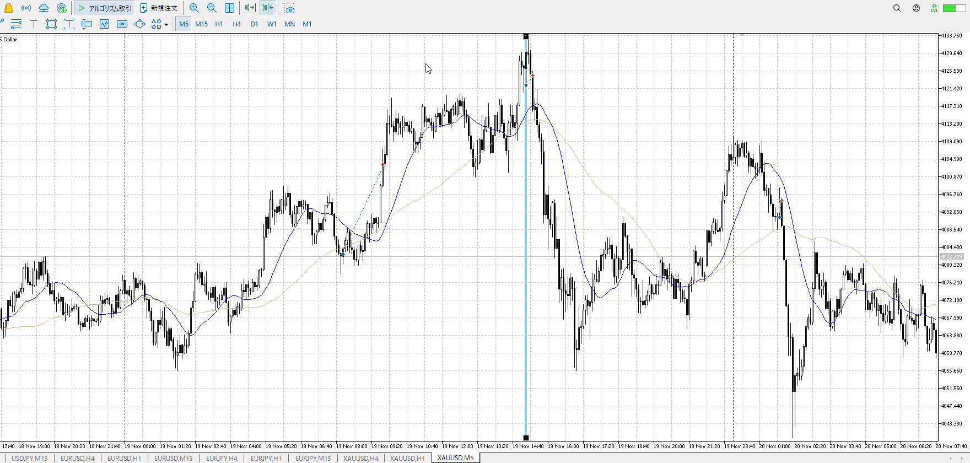Open the search magnifier at top right

897,8
